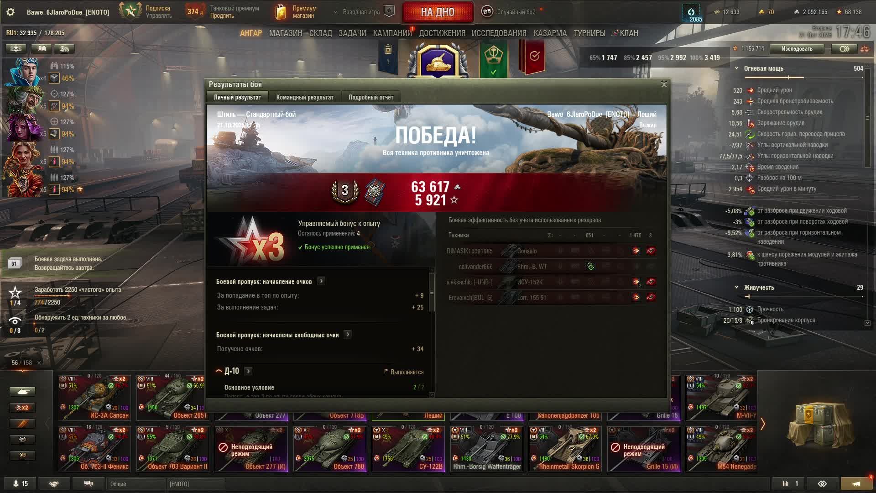
Task: Click the field modification hexagon button
Action: [x=844, y=49]
